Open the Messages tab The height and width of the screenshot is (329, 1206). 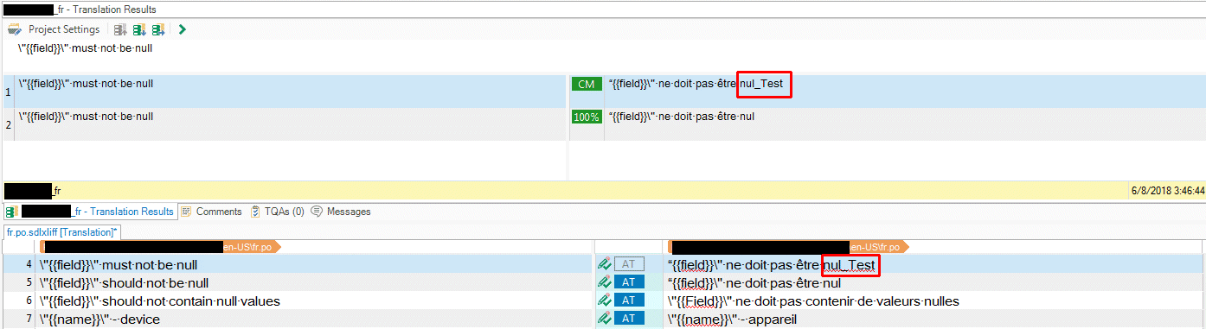[341, 212]
